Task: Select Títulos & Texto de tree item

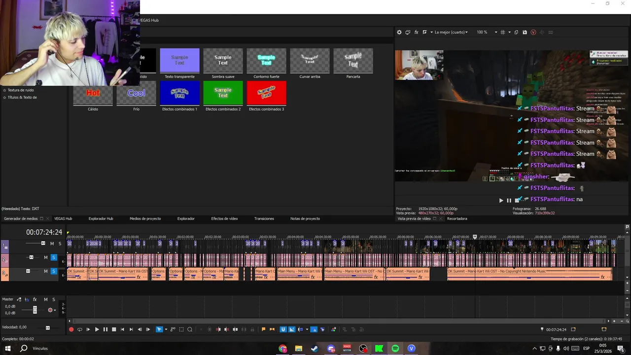Action: pyautogui.click(x=22, y=97)
